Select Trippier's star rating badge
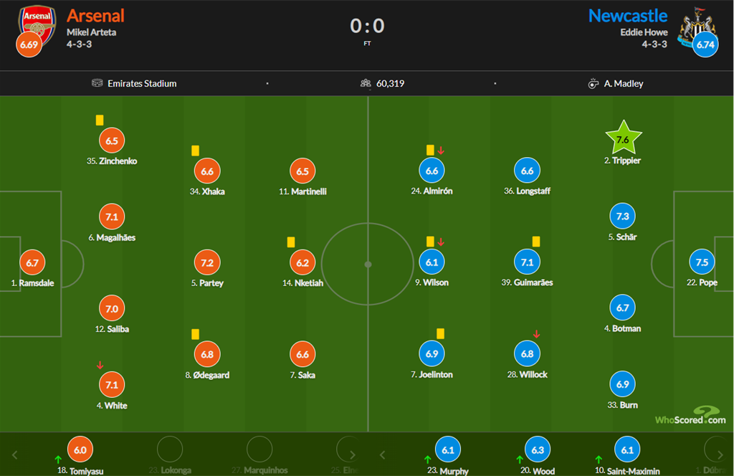The width and height of the screenshot is (734, 476). [622, 140]
